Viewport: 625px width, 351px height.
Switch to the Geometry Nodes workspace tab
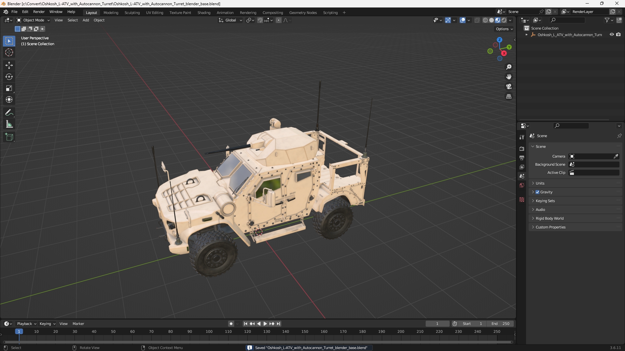point(303,13)
